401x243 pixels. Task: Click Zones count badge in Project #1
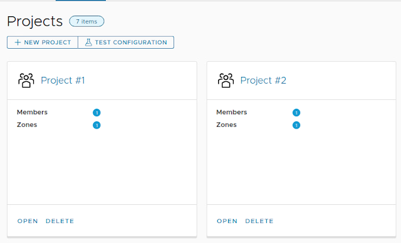coord(96,125)
